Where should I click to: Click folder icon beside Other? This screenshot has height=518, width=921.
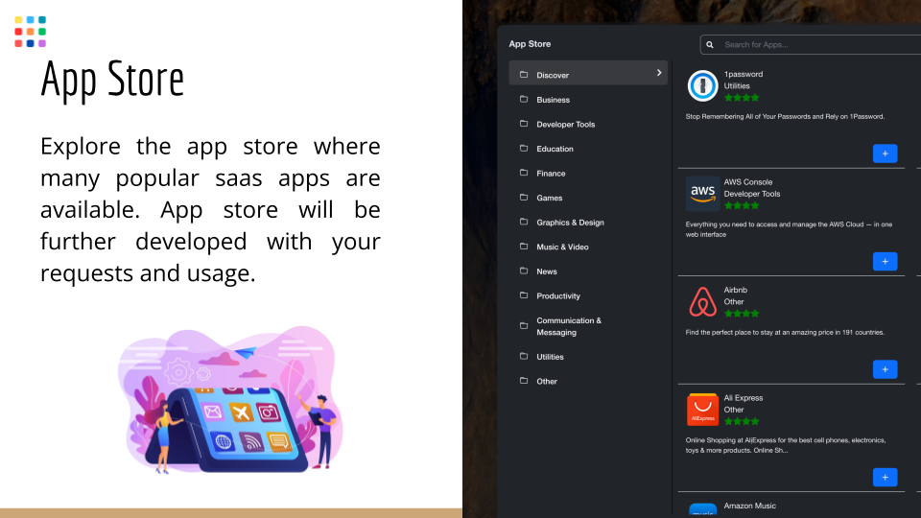(x=524, y=381)
